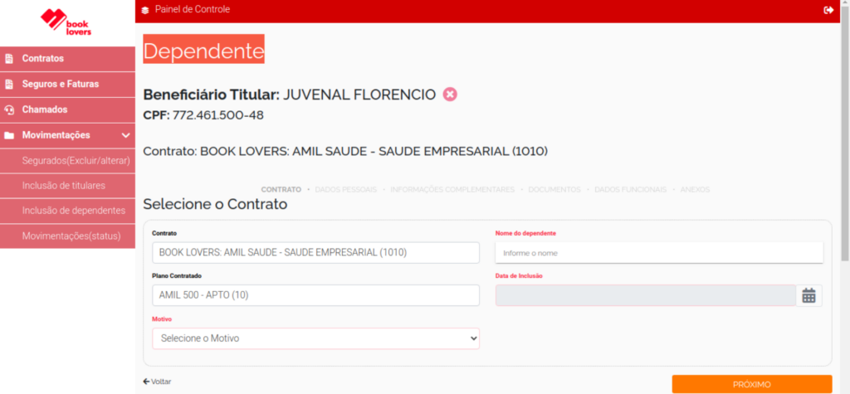The image size is (850, 394).
Task: Select Inclusão de dependentes menu item
Action: coord(73,211)
